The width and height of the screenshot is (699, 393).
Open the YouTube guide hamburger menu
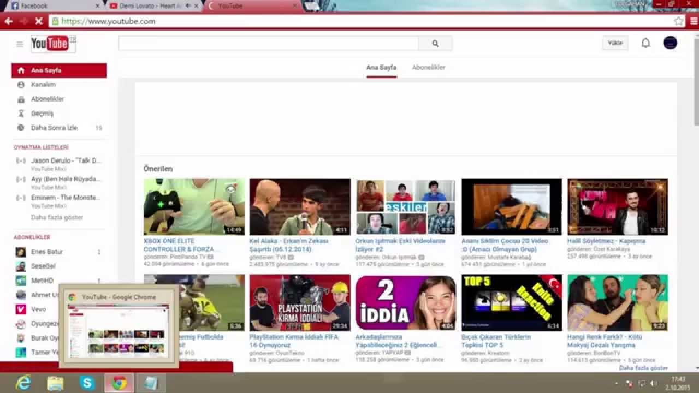pos(20,44)
